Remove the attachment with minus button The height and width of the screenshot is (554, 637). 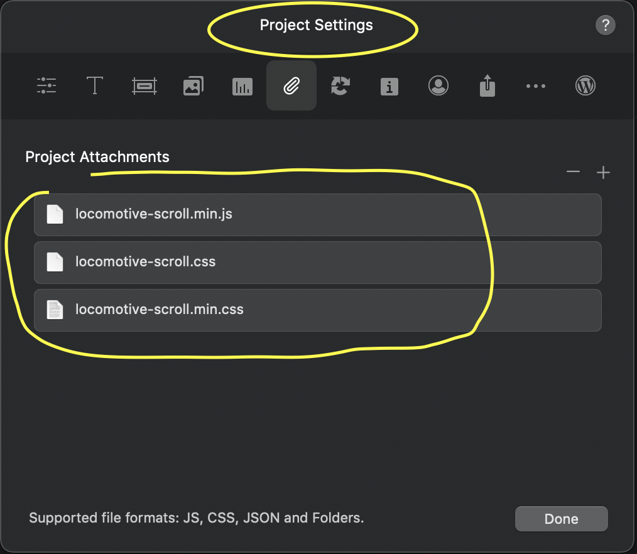[x=573, y=172]
